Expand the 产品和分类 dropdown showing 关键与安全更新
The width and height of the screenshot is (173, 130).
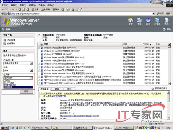click(x=31, y=63)
